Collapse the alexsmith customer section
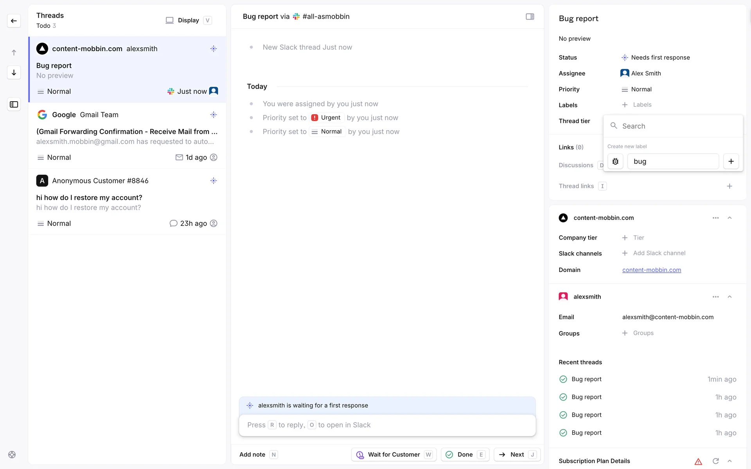 click(x=729, y=297)
